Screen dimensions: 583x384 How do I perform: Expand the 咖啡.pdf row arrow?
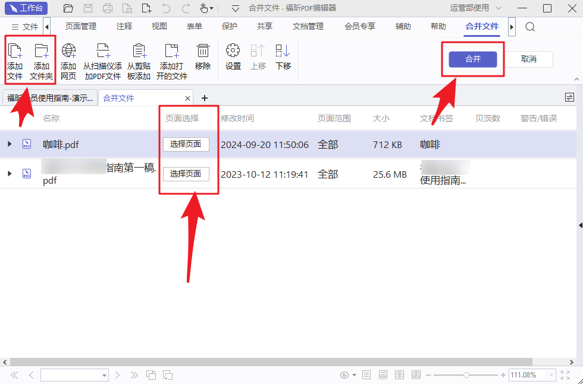(10, 144)
